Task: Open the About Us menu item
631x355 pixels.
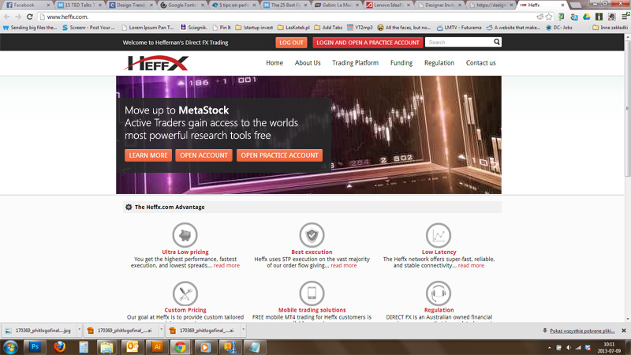Action: click(308, 63)
